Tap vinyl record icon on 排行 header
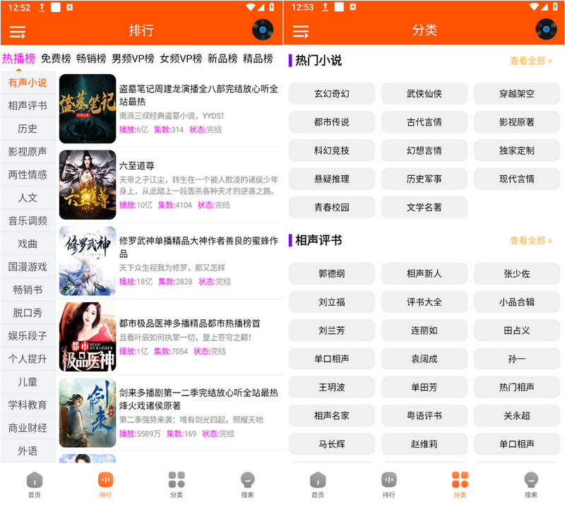The width and height of the screenshot is (565, 505). click(263, 30)
